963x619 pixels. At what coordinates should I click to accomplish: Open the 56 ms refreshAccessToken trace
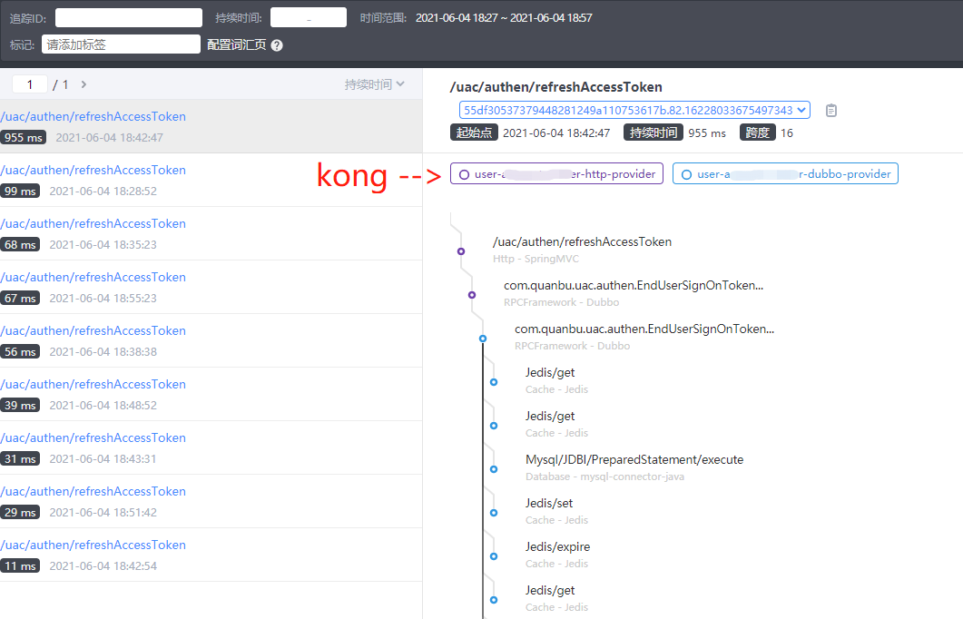coord(211,341)
